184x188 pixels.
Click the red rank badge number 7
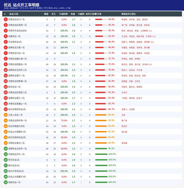pyautogui.click(x=6, y=53)
